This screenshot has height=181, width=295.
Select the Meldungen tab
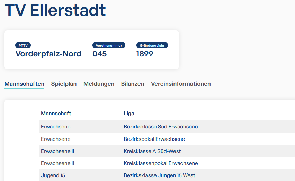tap(99, 84)
